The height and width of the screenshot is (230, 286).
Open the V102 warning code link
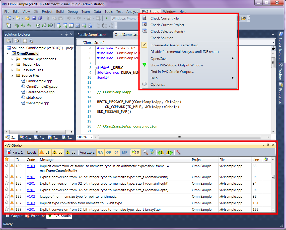[31, 196]
